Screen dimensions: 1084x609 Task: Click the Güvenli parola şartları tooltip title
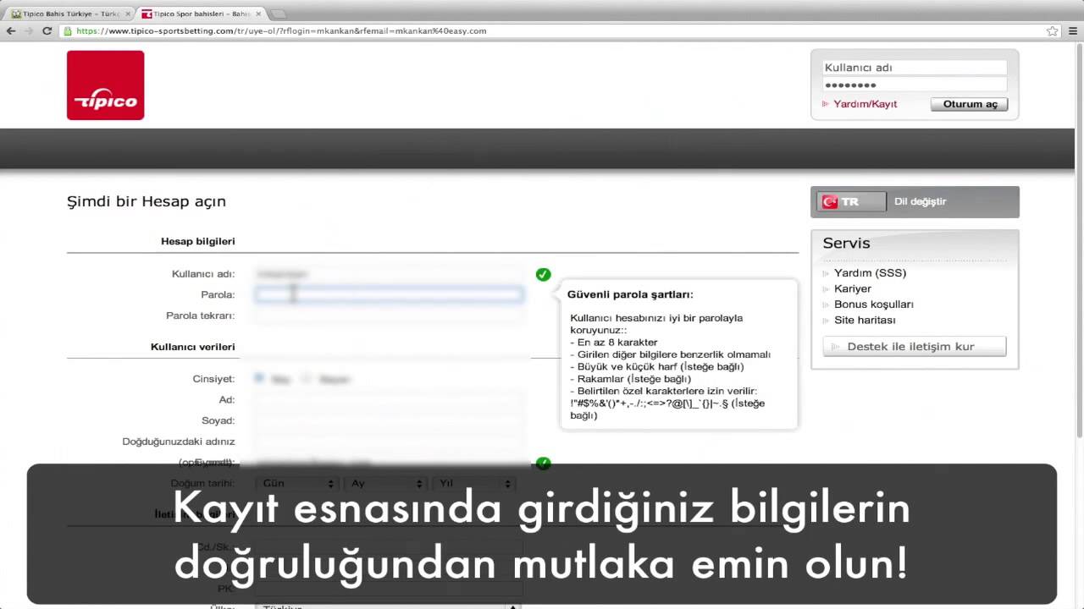coord(630,294)
